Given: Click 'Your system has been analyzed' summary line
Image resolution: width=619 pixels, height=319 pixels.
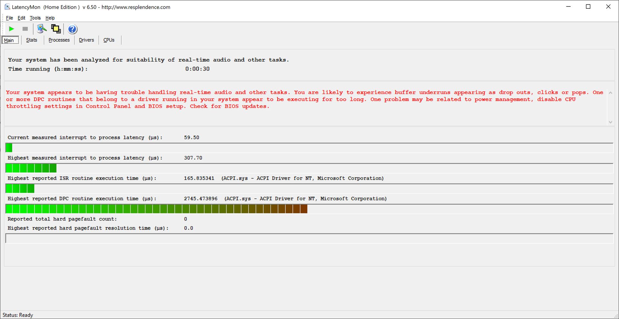Looking at the screenshot, I should coord(148,60).
